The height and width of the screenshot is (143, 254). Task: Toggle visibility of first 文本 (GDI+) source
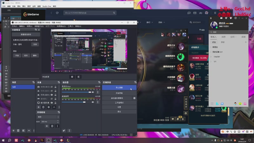[52, 91]
